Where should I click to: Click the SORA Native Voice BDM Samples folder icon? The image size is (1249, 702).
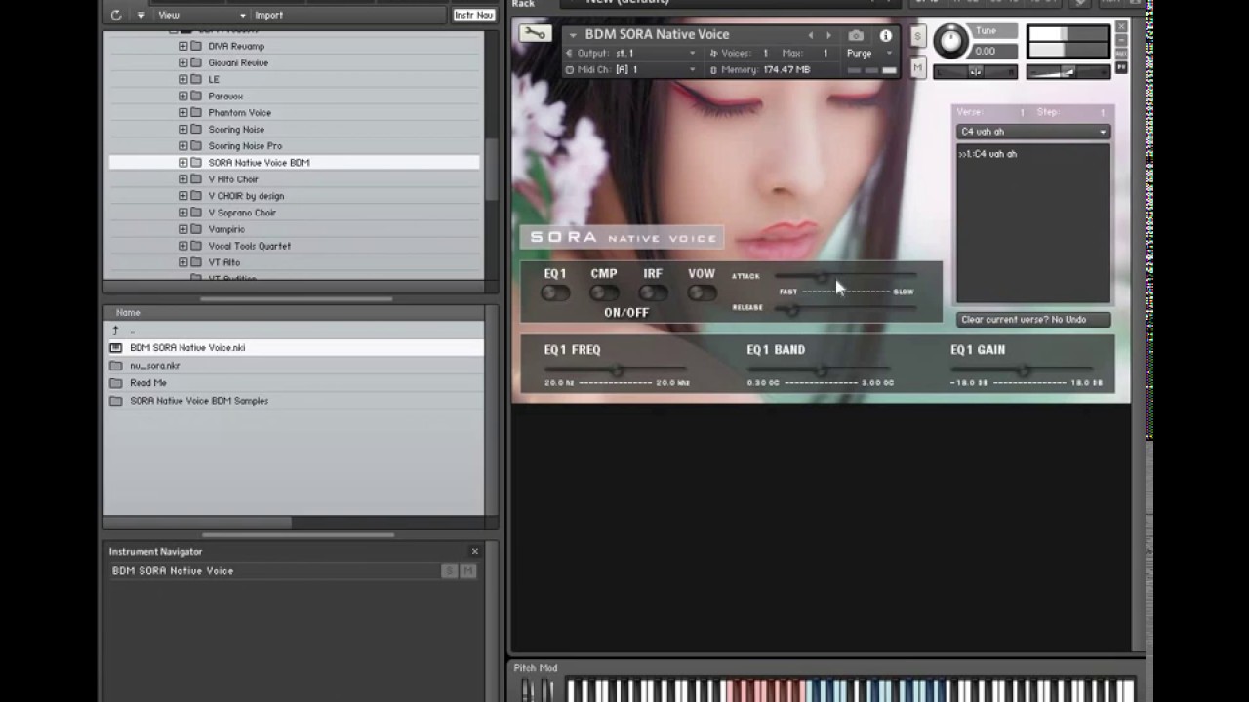[116, 401]
